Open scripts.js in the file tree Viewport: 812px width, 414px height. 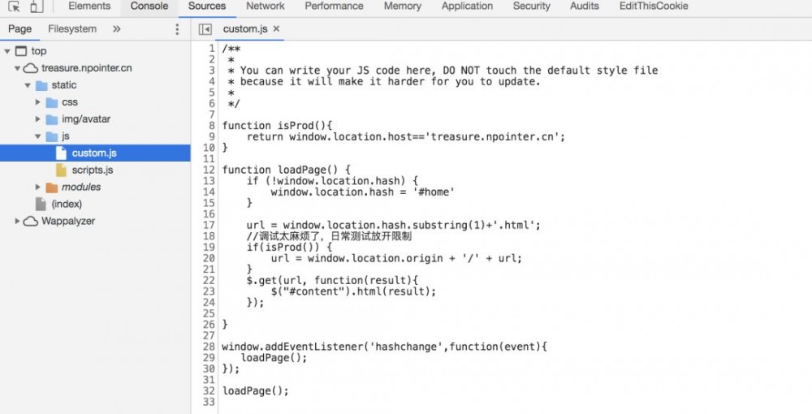93,170
